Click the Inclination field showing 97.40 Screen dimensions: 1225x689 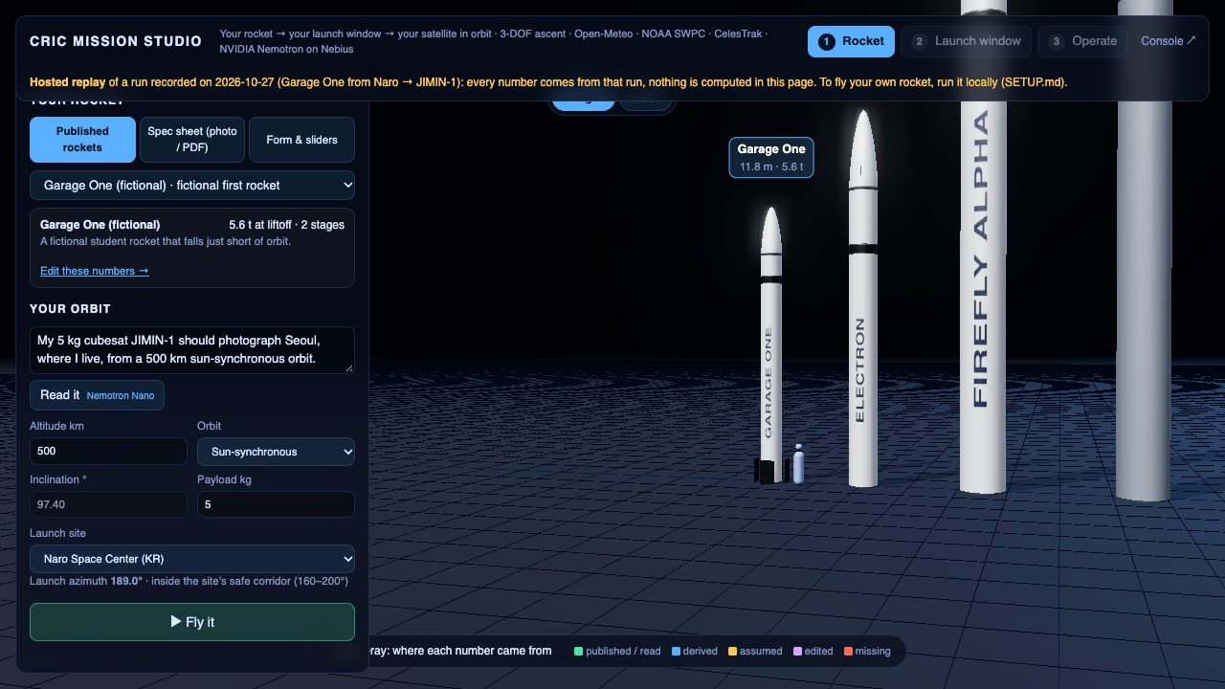(x=108, y=504)
